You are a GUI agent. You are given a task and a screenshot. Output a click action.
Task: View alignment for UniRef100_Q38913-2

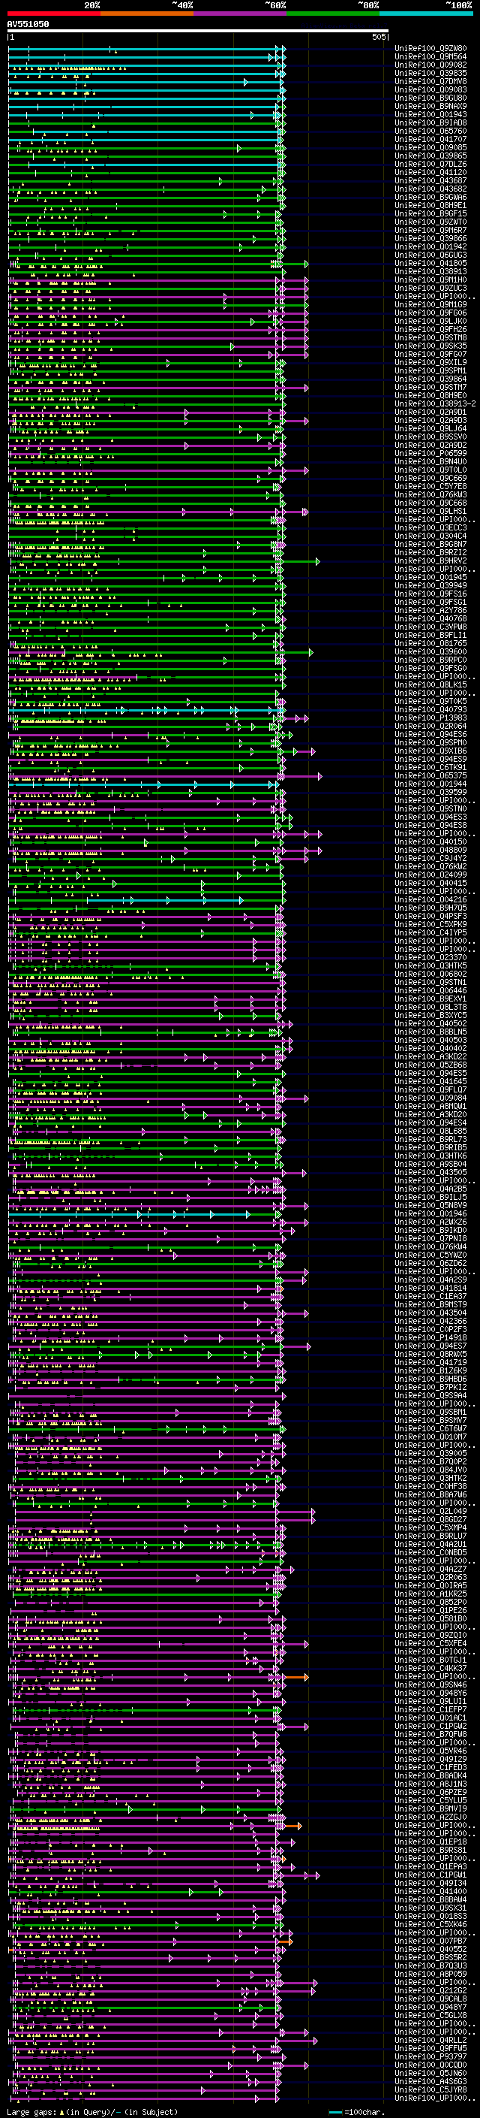436,403
